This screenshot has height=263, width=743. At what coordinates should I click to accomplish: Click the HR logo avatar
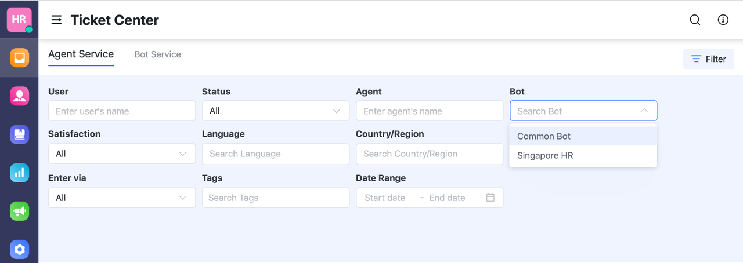(x=19, y=20)
